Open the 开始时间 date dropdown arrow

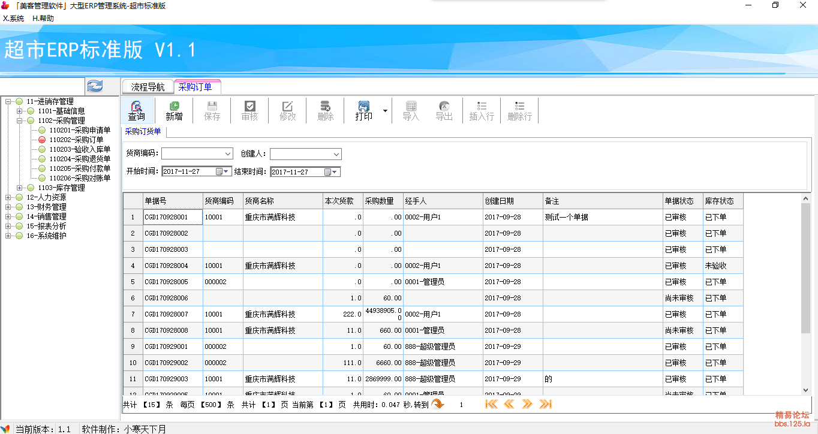point(226,171)
